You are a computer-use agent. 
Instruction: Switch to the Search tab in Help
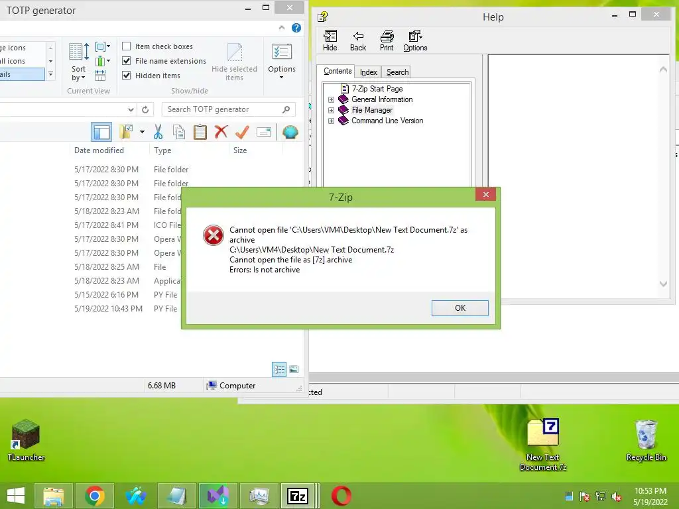[397, 72]
